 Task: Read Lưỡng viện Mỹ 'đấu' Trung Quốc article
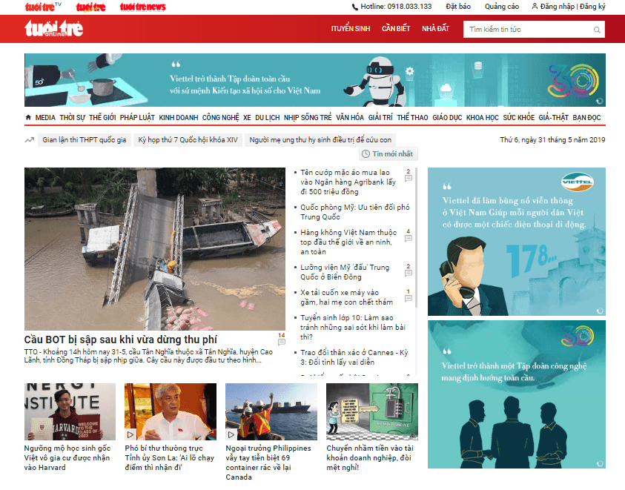coord(345,272)
